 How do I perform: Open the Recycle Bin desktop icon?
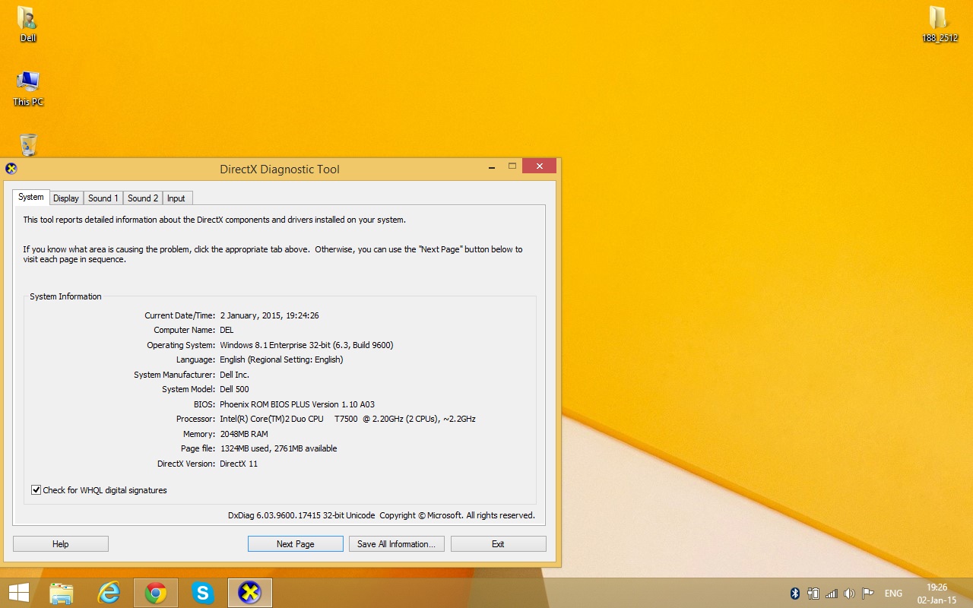click(28, 144)
